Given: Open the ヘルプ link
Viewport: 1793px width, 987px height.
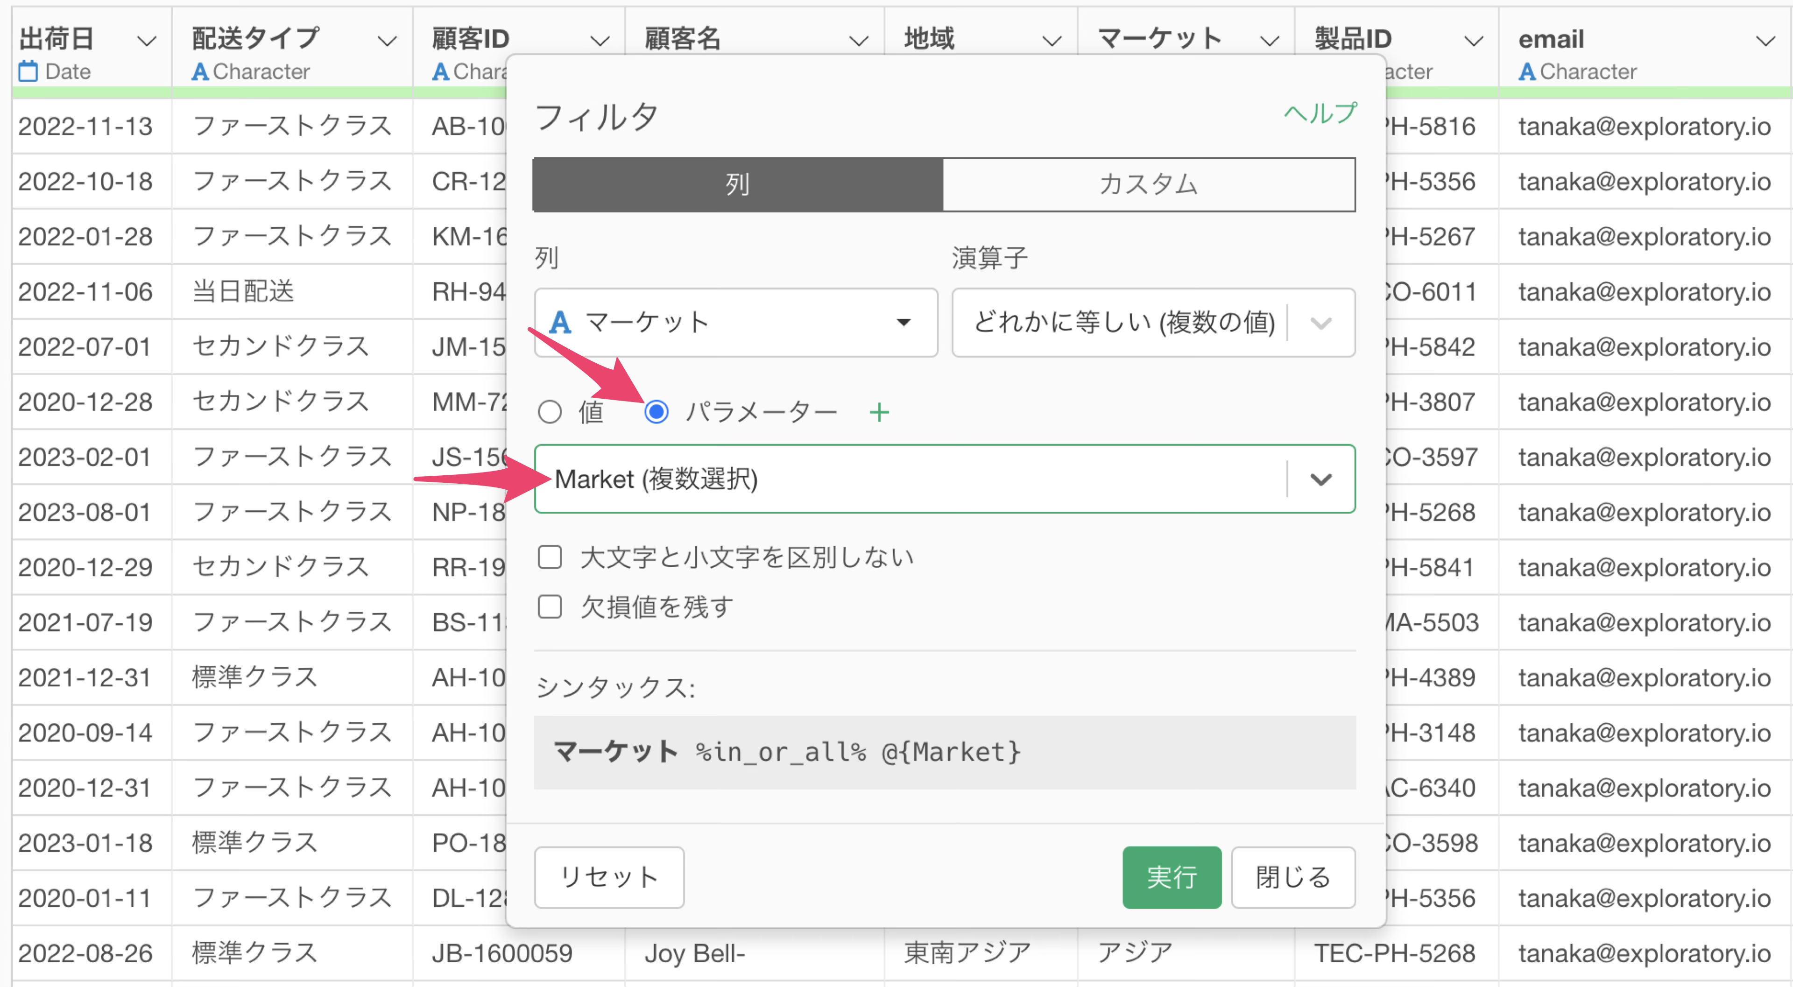Looking at the screenshot, I should (x=1320, y=113).
